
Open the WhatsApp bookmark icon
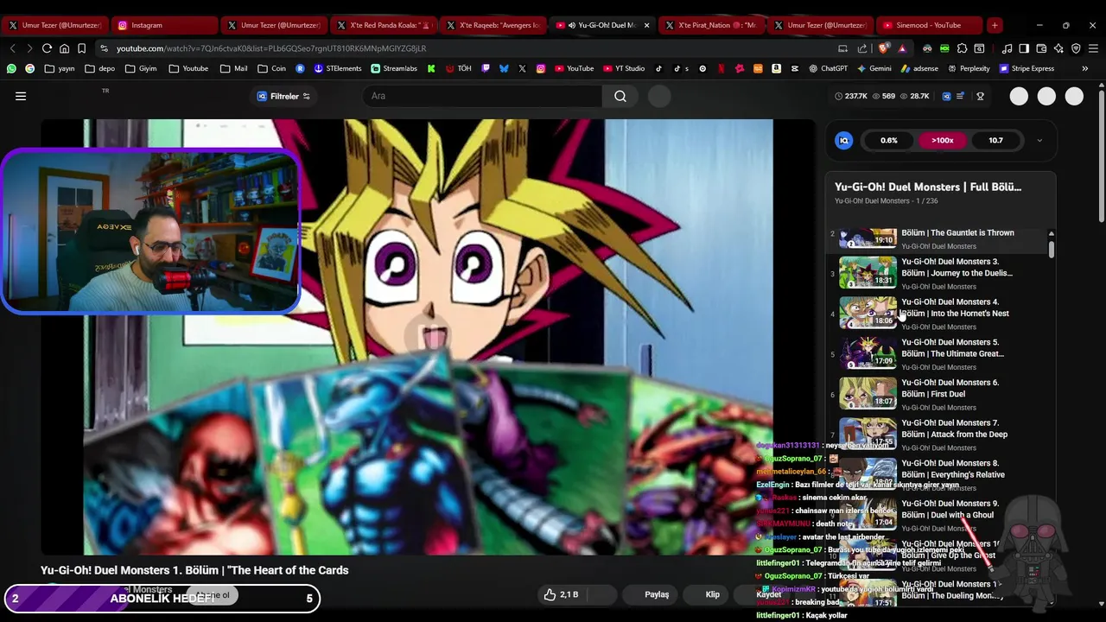point(11,68)
